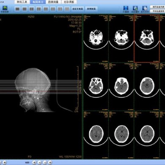Image resolution: width=165 pixels, height=165 pixels.
Task: Select the red-highlighted CT slice thumbnail
Action: [x=147, y=38]
